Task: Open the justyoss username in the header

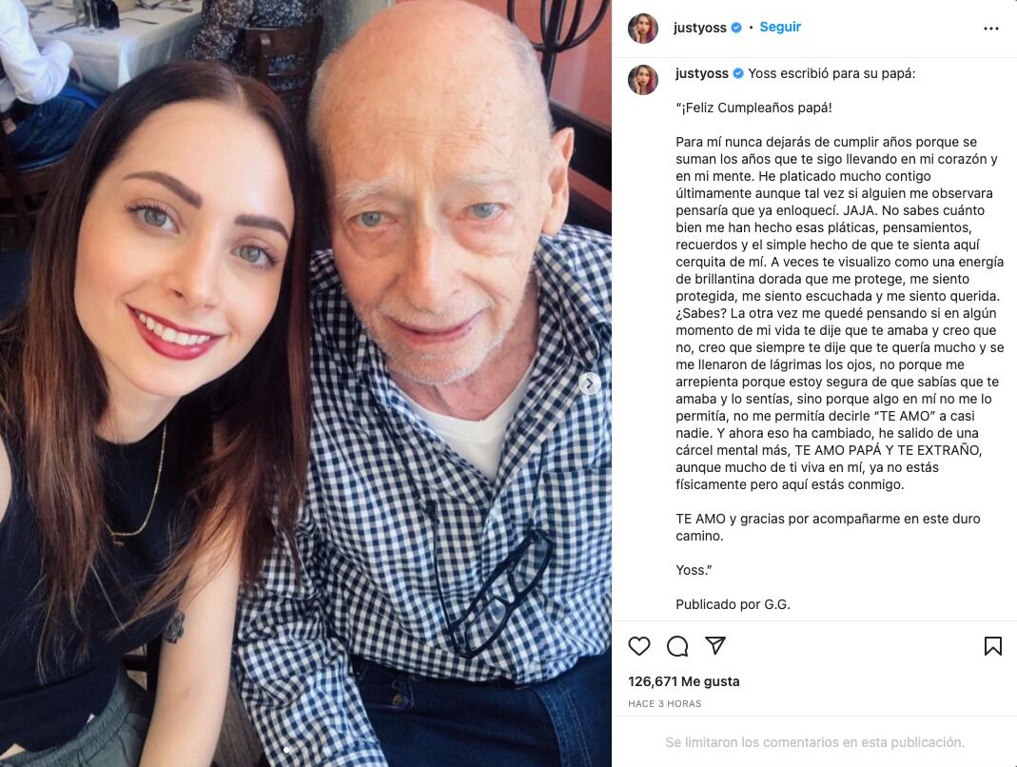Action: pyautogui.click(x=699, y=28)
